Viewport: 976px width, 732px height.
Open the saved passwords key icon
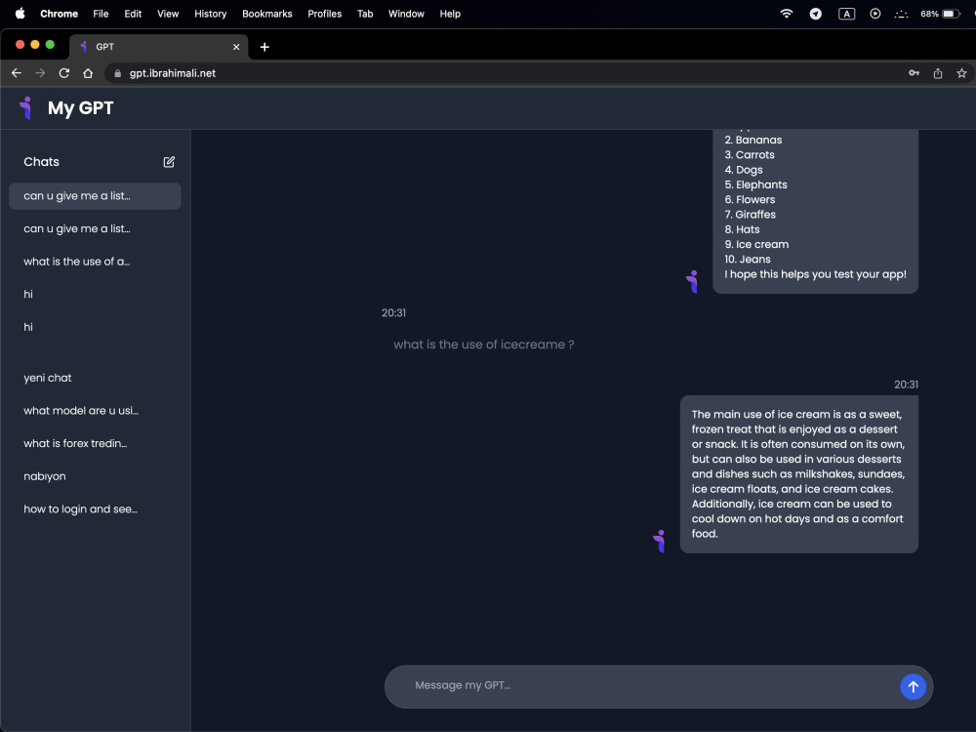914,72
